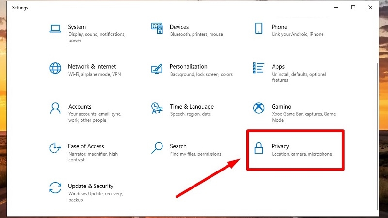This screenshot has width=388, height=218.
Task: Click the Accounts person icon
Action: [x=55, y=108]
